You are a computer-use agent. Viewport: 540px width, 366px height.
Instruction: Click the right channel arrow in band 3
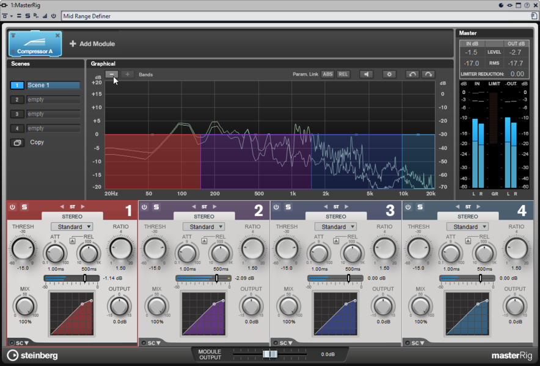tap(346, 207)
